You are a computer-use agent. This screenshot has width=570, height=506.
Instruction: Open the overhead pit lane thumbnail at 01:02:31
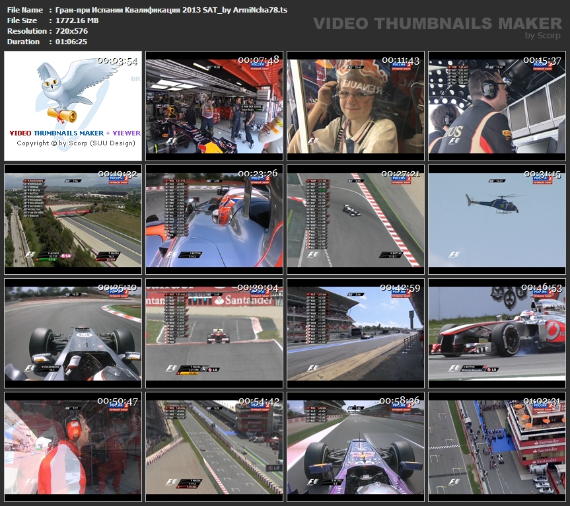coord(497,447)
